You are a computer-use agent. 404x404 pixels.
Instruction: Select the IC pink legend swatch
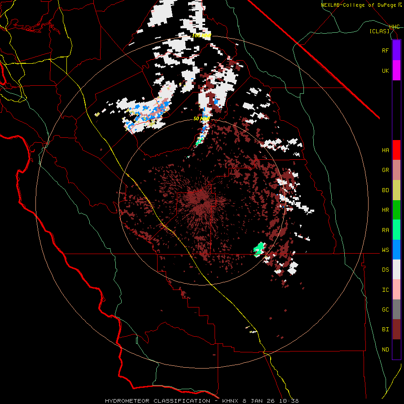[x=396, y=290]
